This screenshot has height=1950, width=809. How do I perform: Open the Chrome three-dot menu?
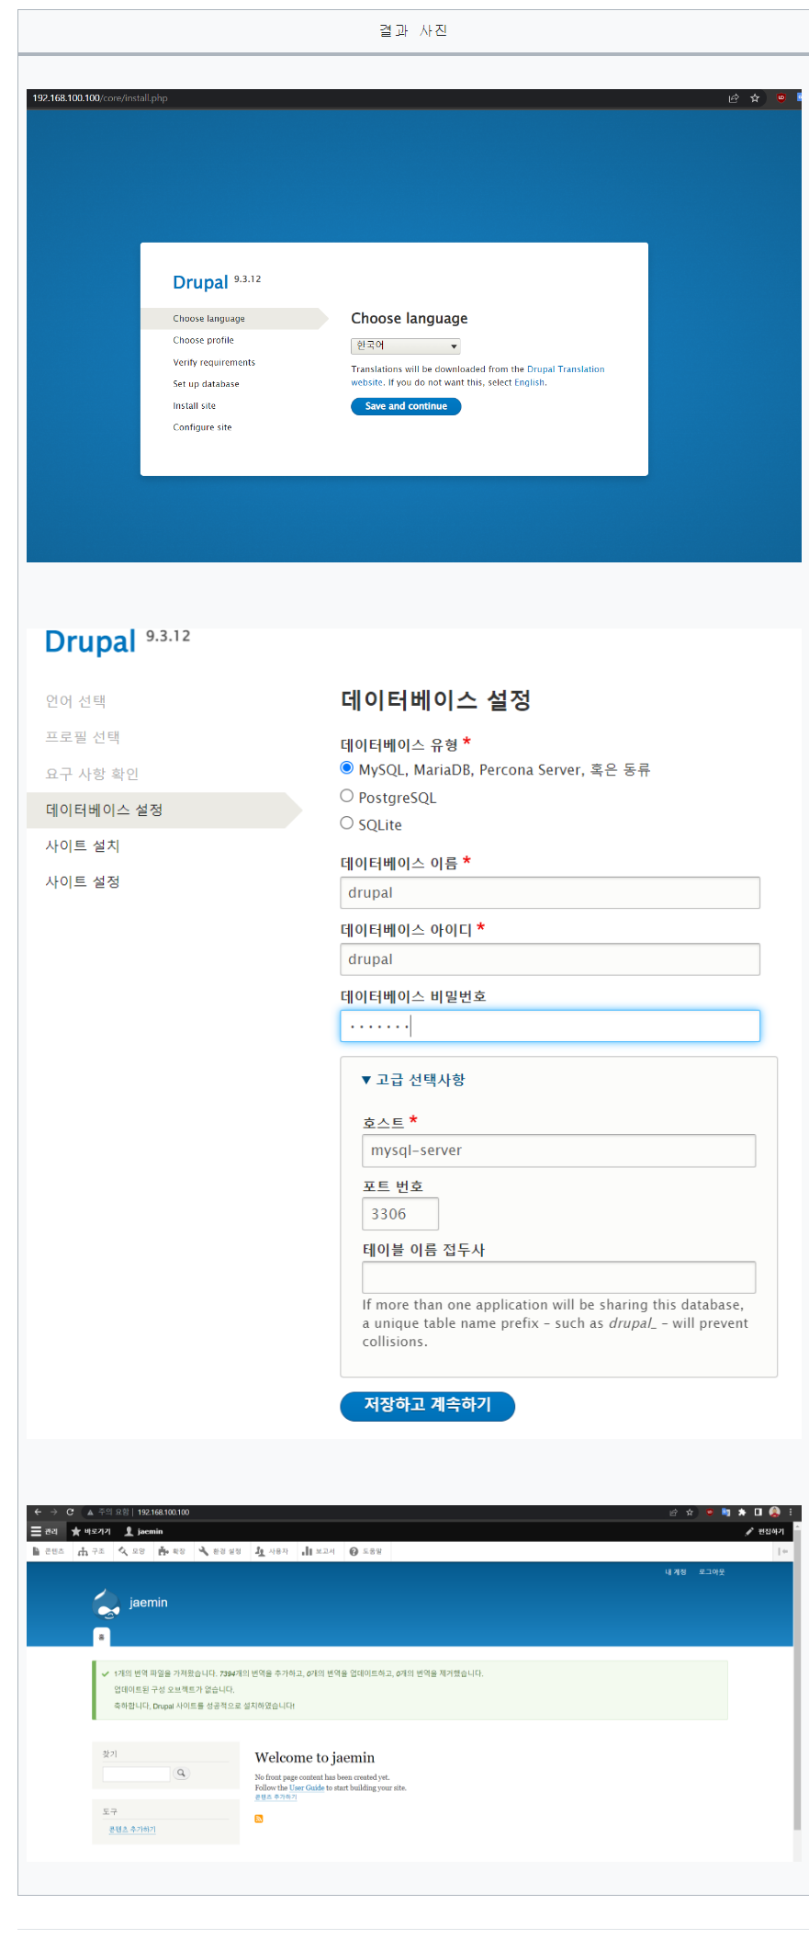791,1512
